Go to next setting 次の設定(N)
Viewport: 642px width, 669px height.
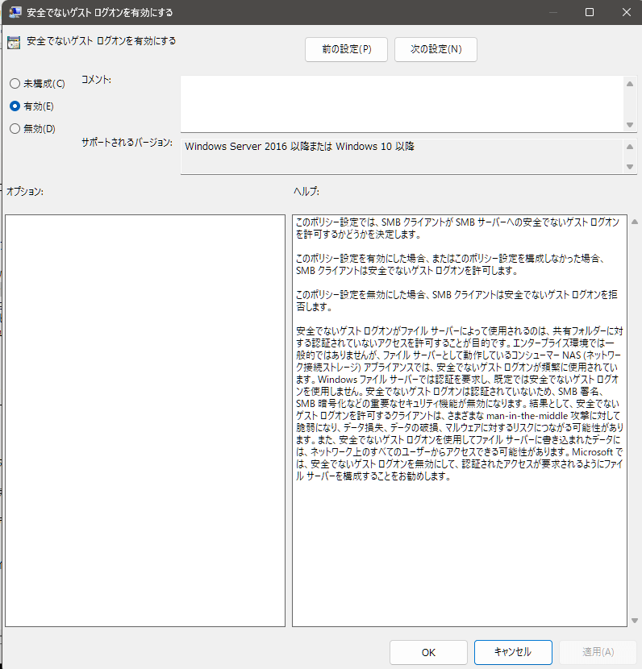coord(436,49)
